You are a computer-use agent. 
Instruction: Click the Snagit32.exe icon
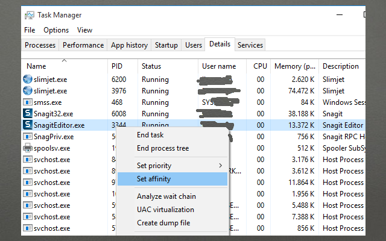tap(28, 113)
